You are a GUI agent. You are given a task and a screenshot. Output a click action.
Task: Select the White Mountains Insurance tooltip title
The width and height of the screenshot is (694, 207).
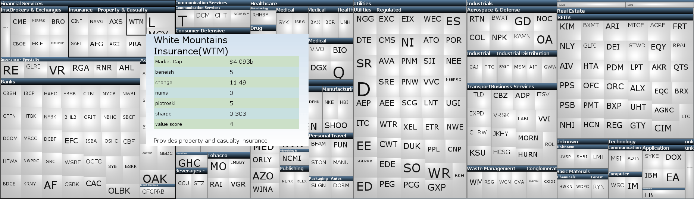tap(191, 45)
